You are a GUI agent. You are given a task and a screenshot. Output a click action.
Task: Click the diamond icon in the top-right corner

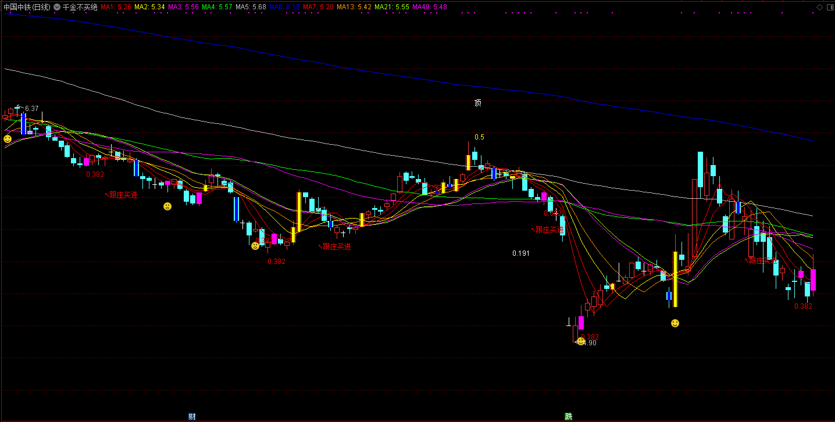pos(819,7)
